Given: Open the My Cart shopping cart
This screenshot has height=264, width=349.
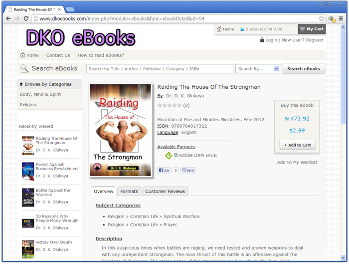Looking at the screenshot, I should 312,29.
